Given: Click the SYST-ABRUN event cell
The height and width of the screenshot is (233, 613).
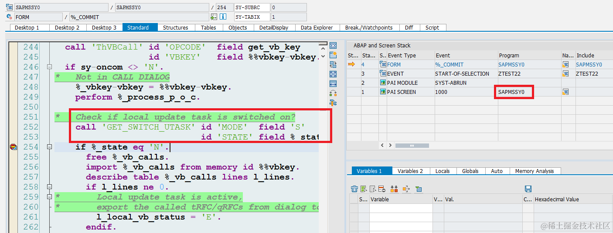Looking at the screenshot, I should tap(466, 83).
